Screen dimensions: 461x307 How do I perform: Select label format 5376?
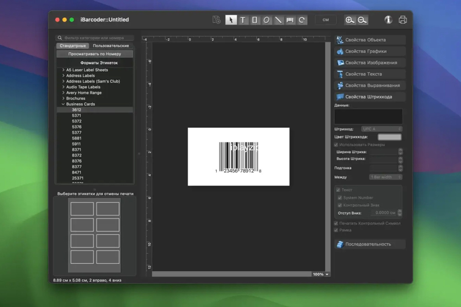(95, 127)
